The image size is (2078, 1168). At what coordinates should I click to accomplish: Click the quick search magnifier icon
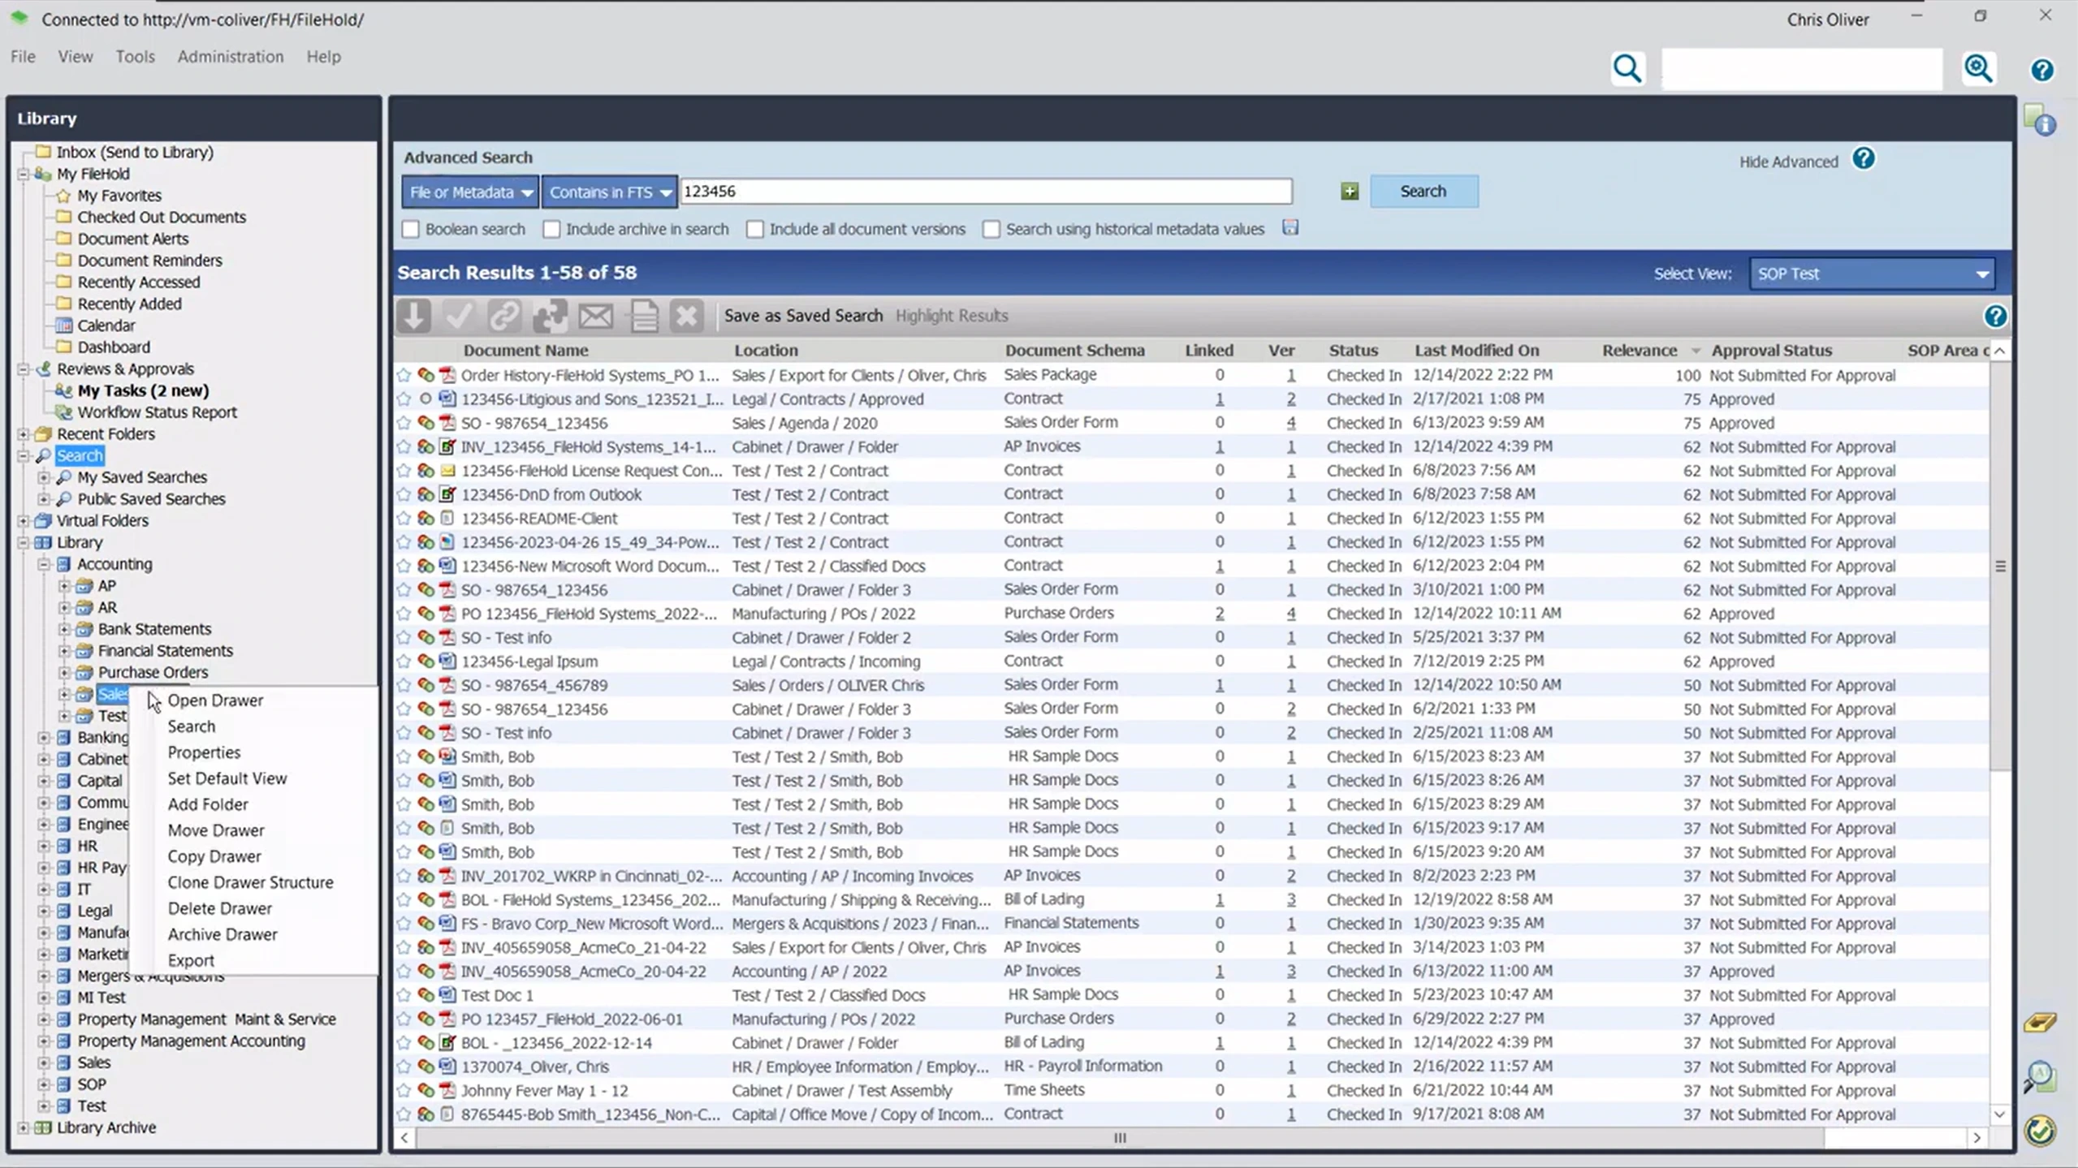click(x=1627, y=69)
